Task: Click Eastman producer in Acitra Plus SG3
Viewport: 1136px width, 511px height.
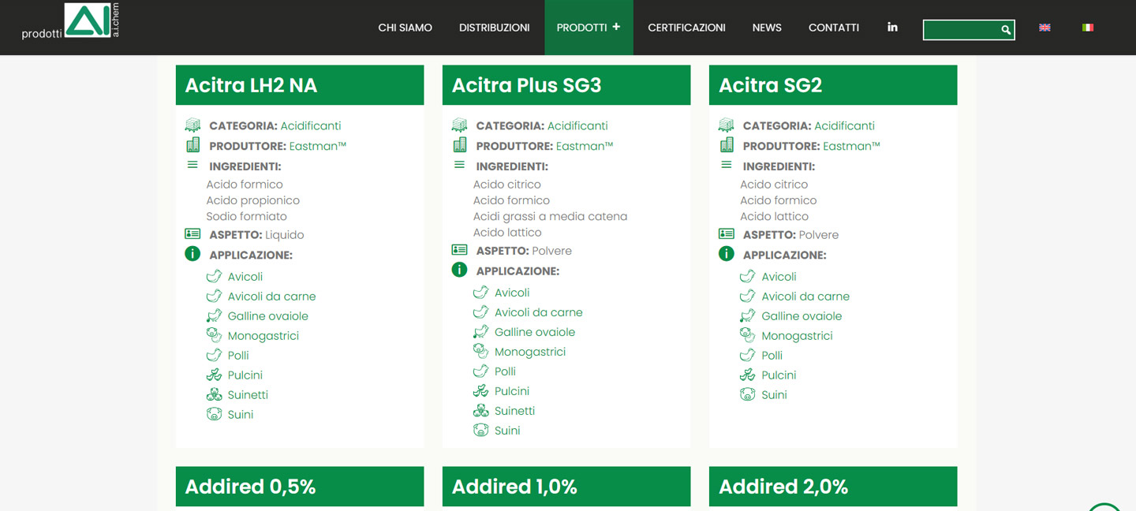Action: 585,146
